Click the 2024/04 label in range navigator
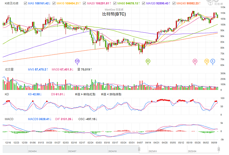229x155 pixels. pyautogui.click(x=32, y=151)
